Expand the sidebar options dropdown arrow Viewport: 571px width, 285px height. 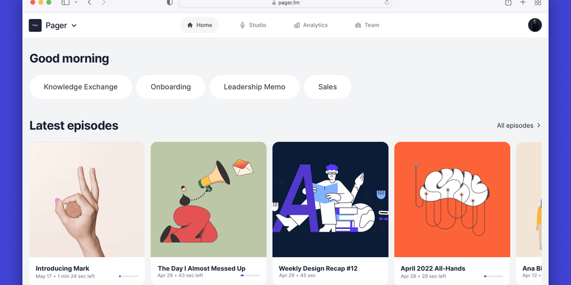[x=76, y=3]
